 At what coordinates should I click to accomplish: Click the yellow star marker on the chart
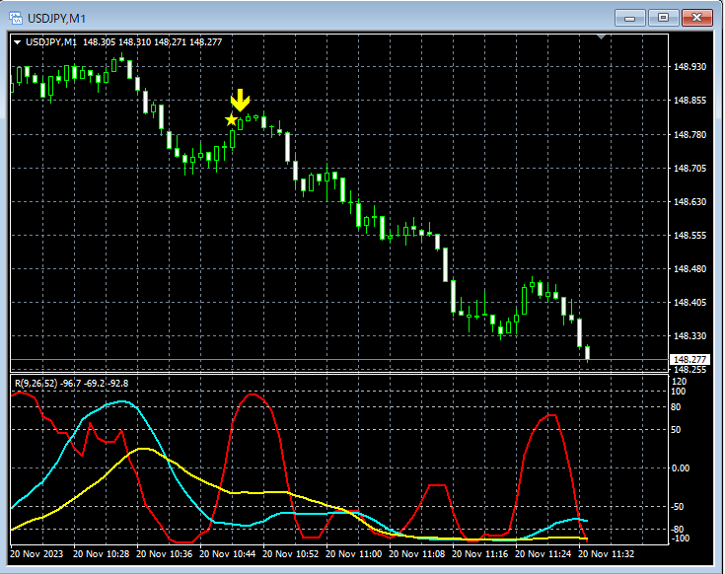[231, 119]
